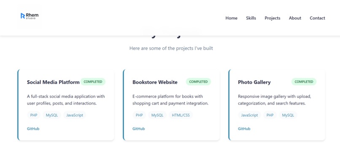Screen dimensions: 340x157
Task: Select MySQL tag in Social Media Platform card
Action: point(52,115)
